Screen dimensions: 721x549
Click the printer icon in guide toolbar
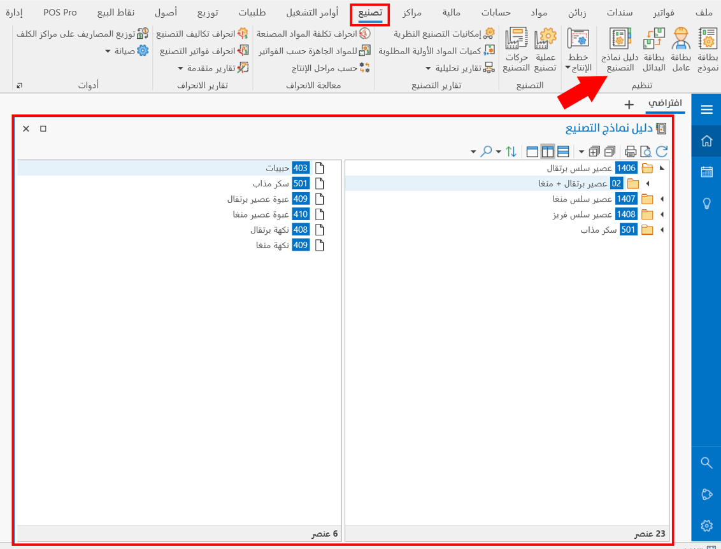click(x=631, y=151)
